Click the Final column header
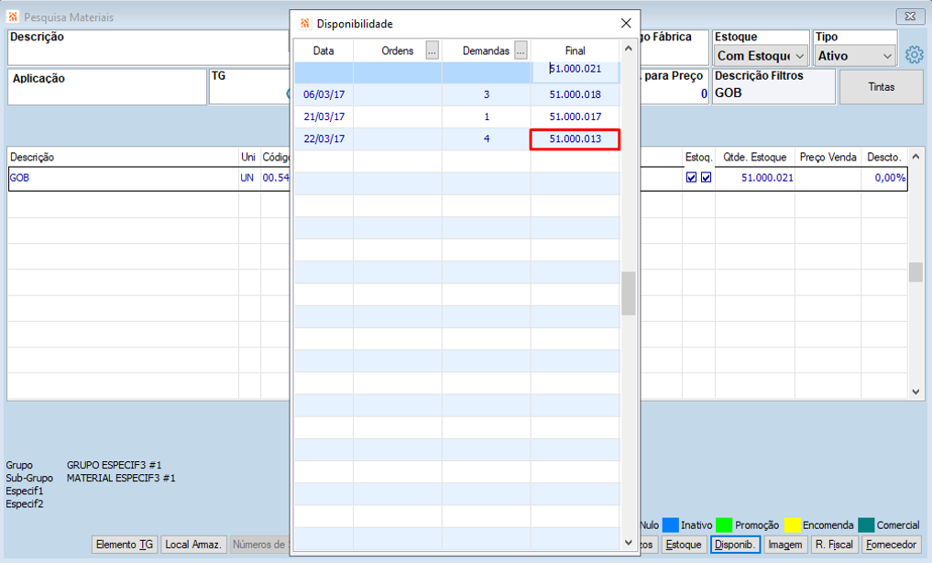932x563 pixels. [x=575, y=50]
